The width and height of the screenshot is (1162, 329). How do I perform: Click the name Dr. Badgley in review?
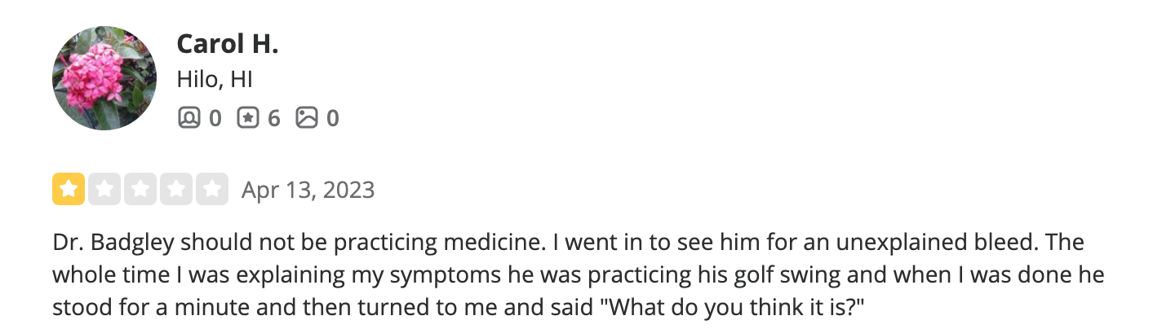pyautogui.click(x=112, y=243)
